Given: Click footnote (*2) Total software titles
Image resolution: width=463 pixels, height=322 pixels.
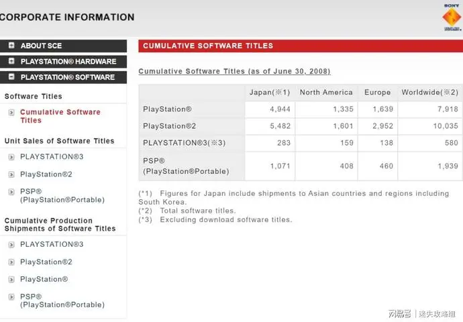Looking at the screenshot, I should tap(187, 211).
